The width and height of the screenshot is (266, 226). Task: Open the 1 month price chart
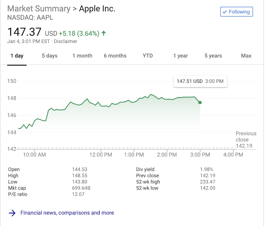click(x=82, y=55)
